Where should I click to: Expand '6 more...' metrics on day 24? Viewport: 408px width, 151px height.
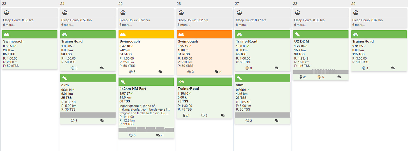(68, 25)
